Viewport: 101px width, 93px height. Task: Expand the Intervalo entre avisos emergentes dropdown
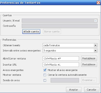(70, 51)
